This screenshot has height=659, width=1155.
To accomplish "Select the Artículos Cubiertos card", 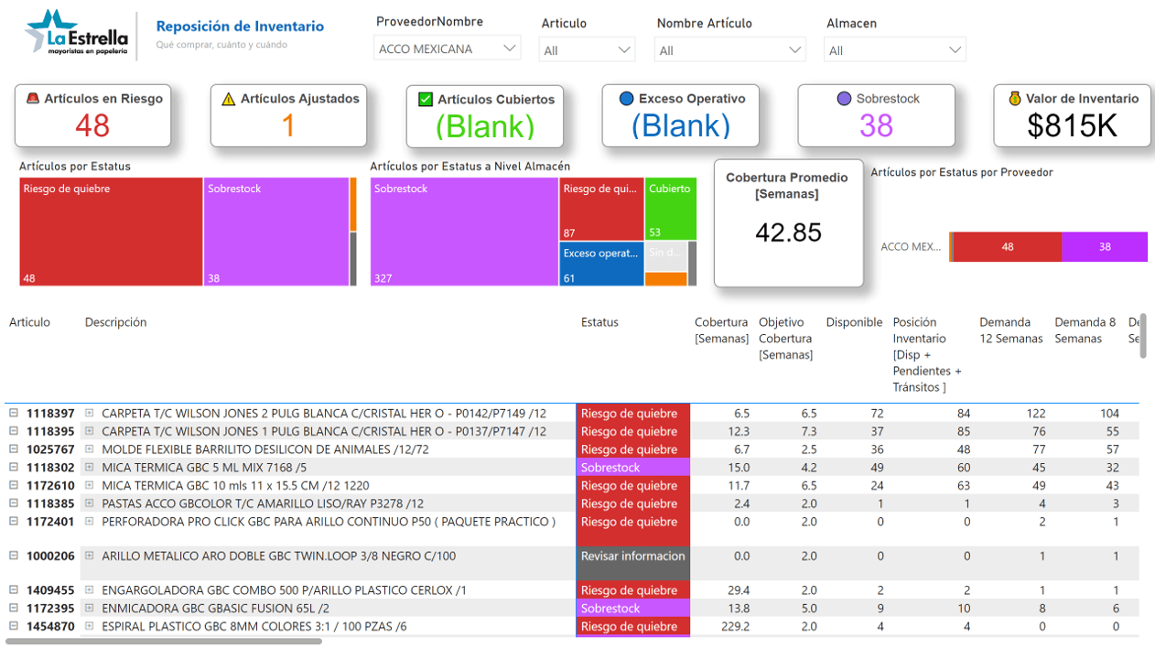I will pos(484,115).
